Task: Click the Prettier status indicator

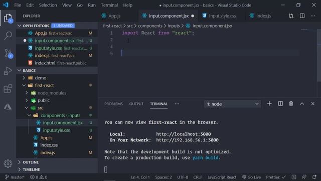Action: (x=275, y=177)
